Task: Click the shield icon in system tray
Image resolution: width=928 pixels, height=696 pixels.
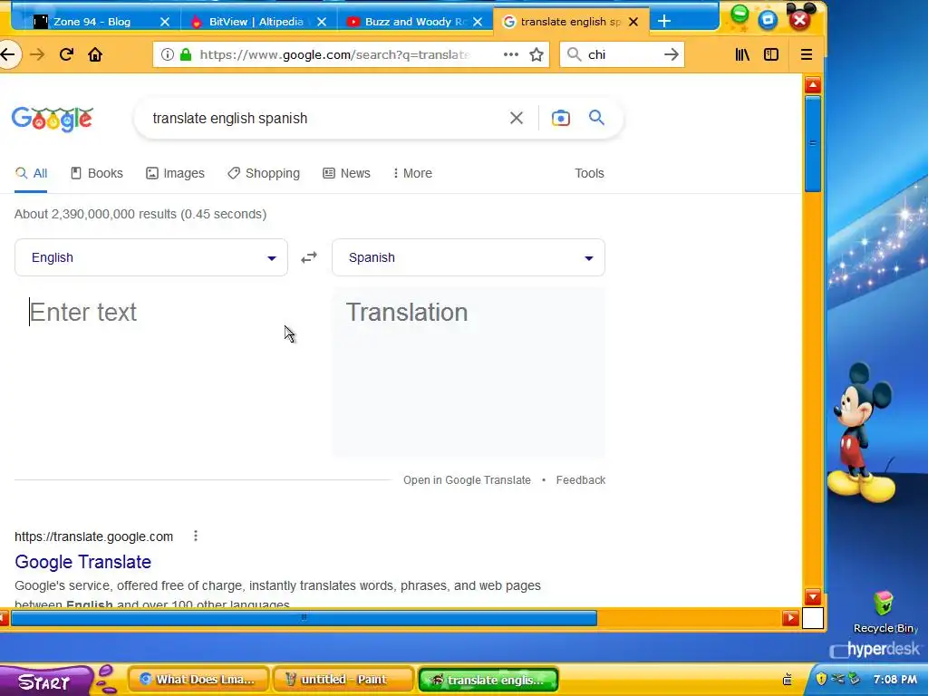Action: (x=821, y=679)
